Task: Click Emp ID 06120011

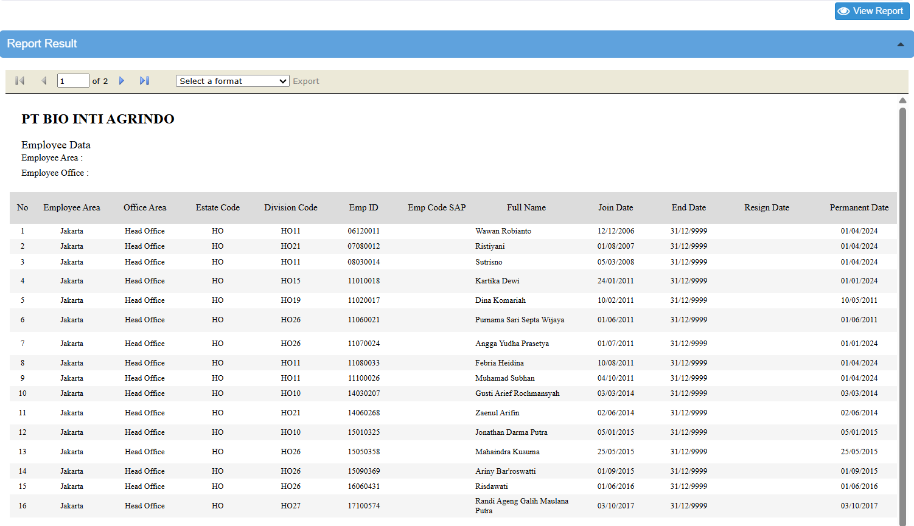Action: 364,231
